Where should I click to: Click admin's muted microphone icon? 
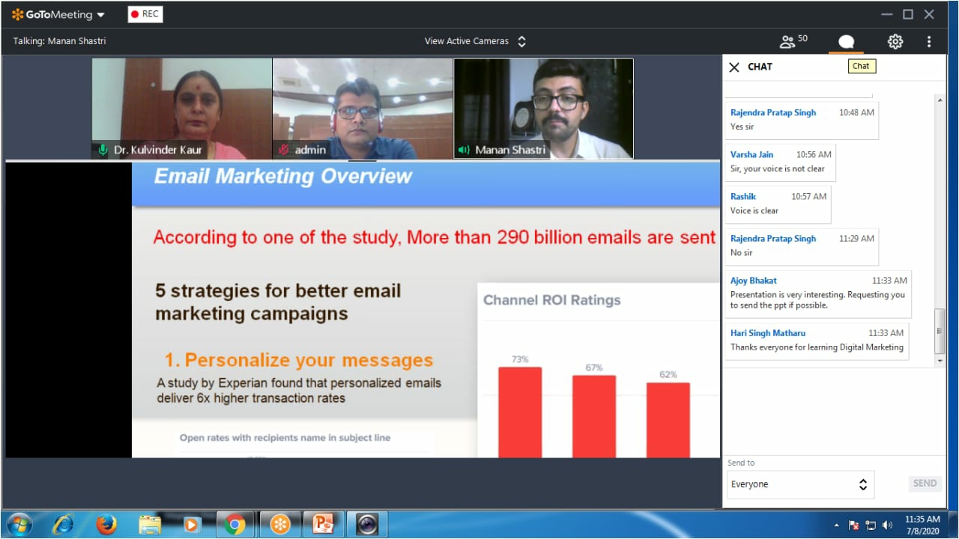[x=284, y=150]
